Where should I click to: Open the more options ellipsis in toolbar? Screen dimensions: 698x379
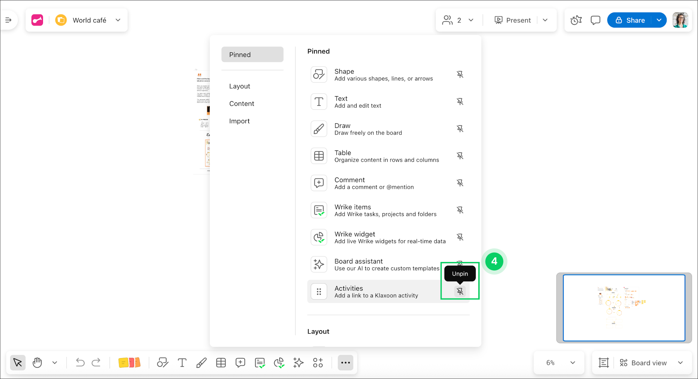click(x=345, y=363)
